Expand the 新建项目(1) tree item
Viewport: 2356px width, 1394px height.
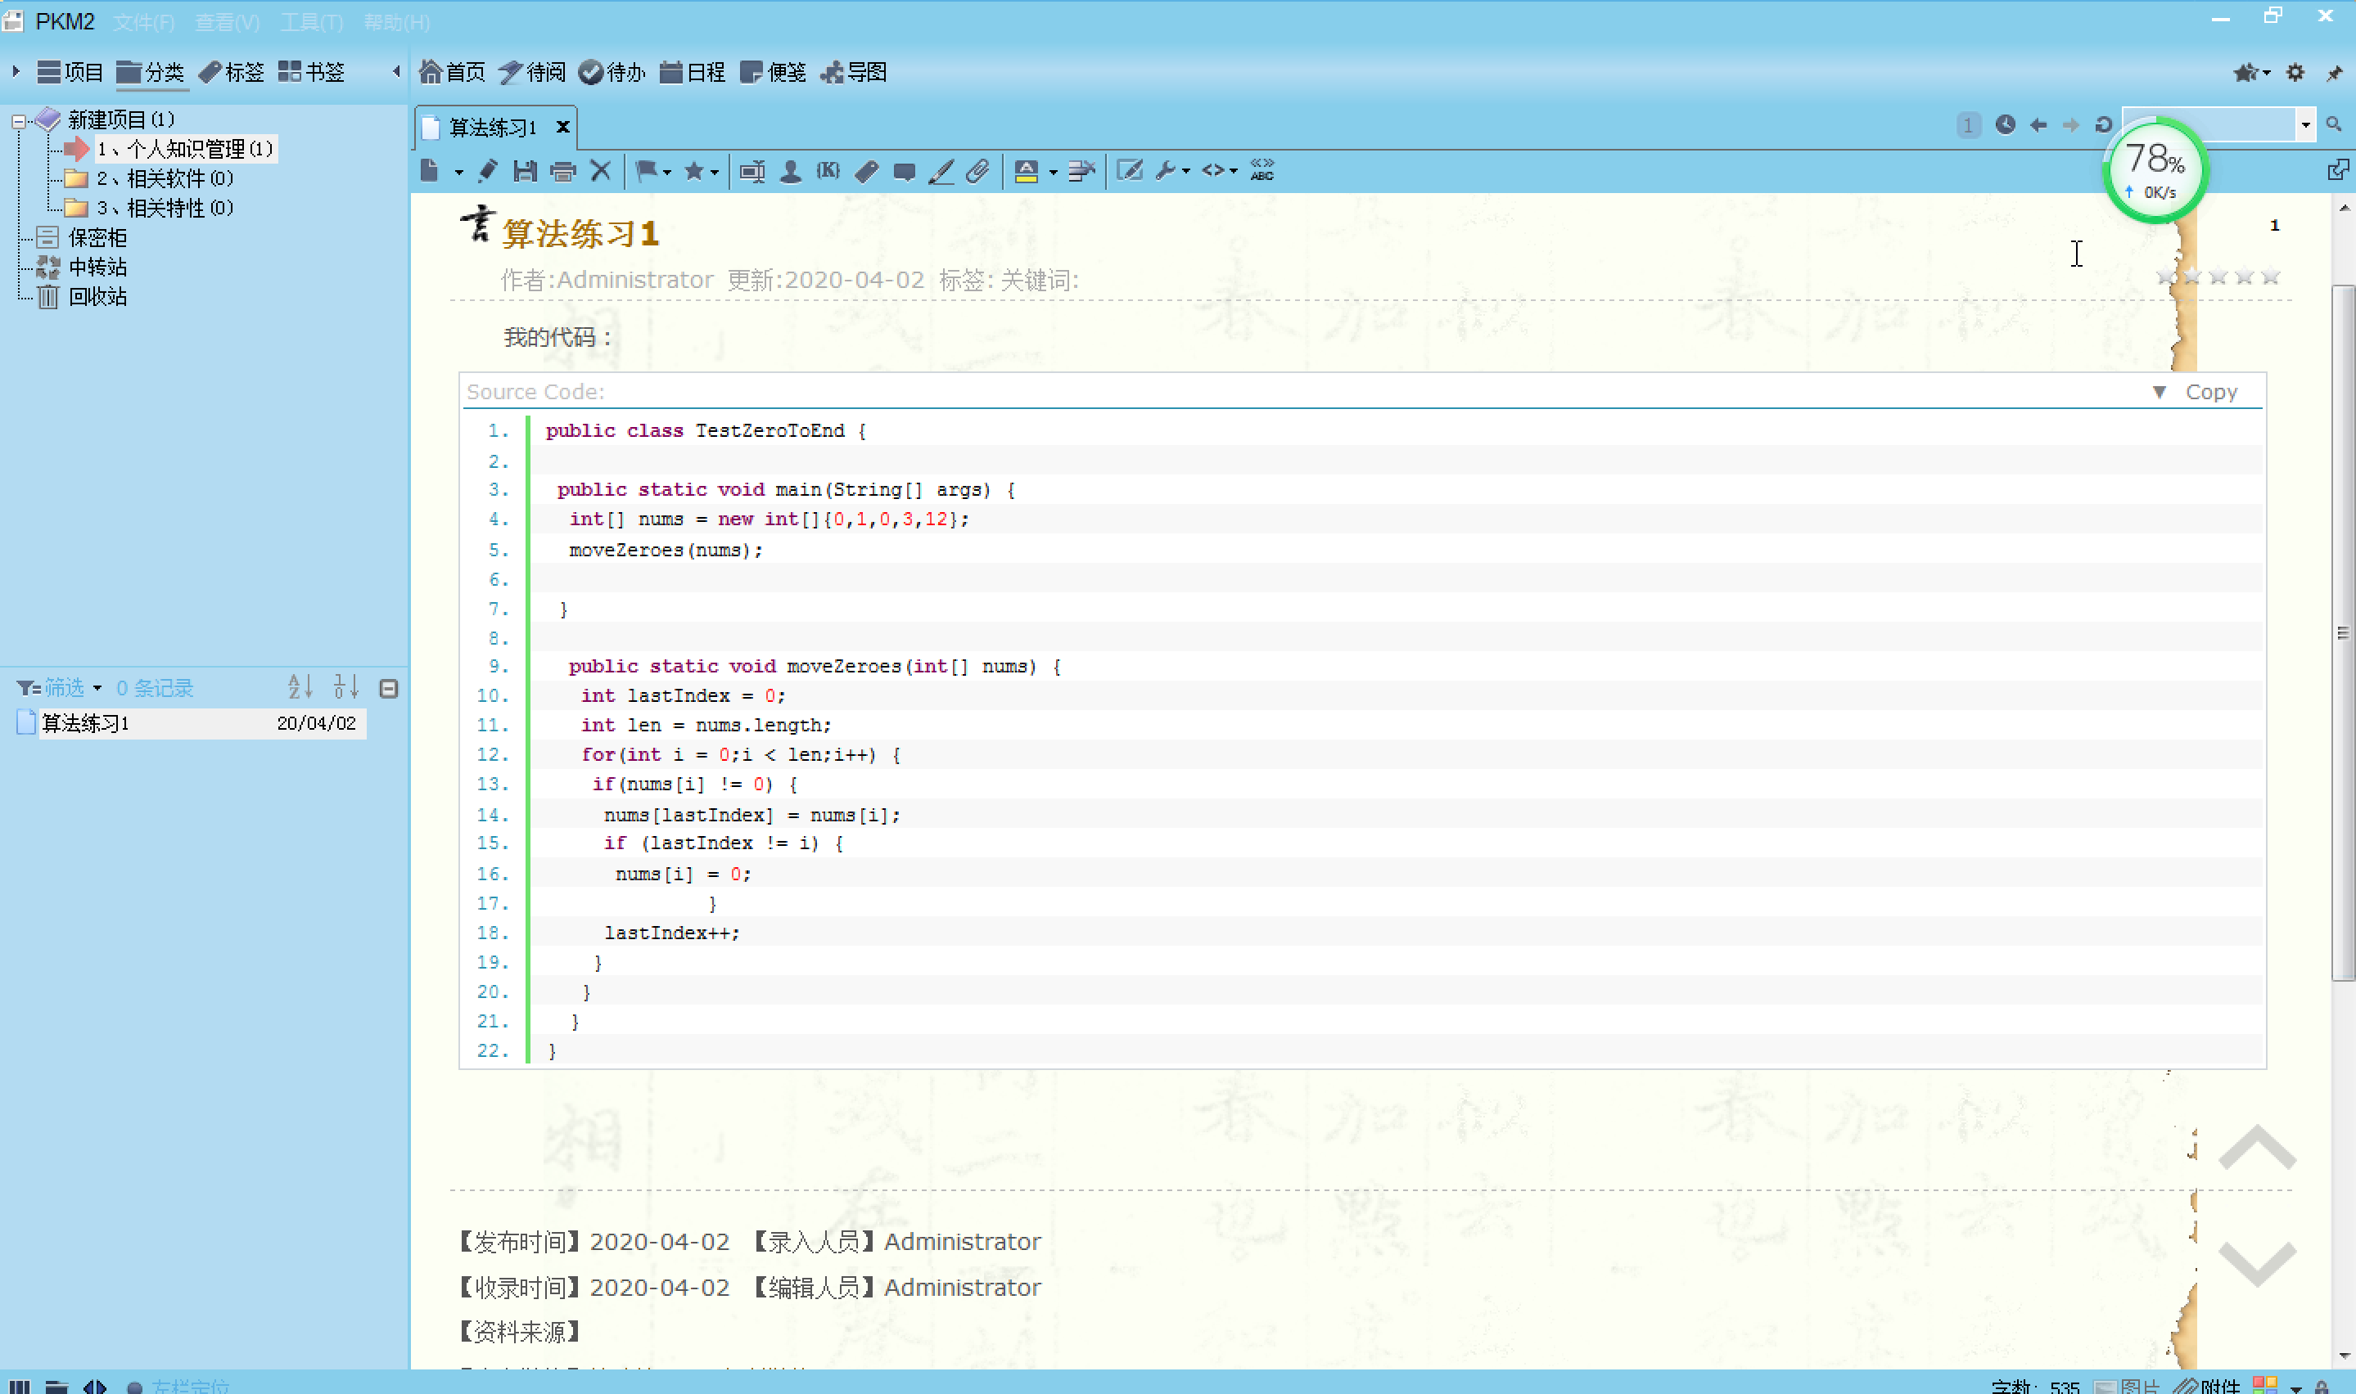pyautogui.click(x=18, y=118)
